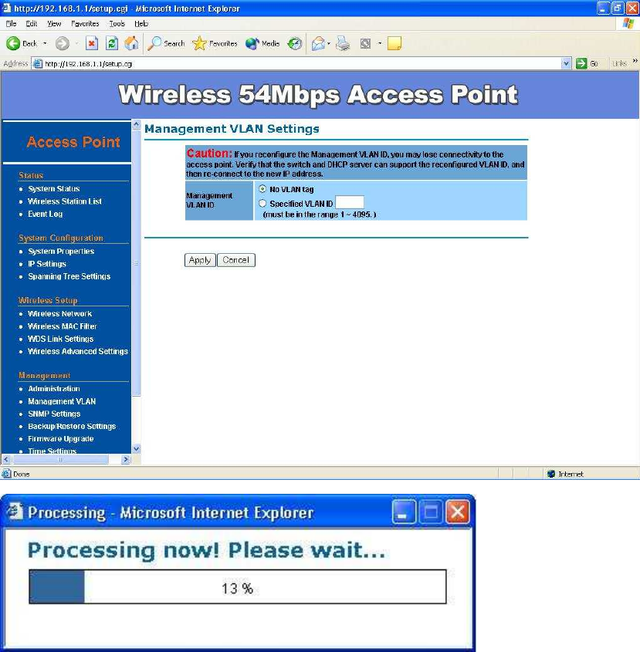Open the View menu
This screenshot has width=640, height=652.
(x=54, y=24)
